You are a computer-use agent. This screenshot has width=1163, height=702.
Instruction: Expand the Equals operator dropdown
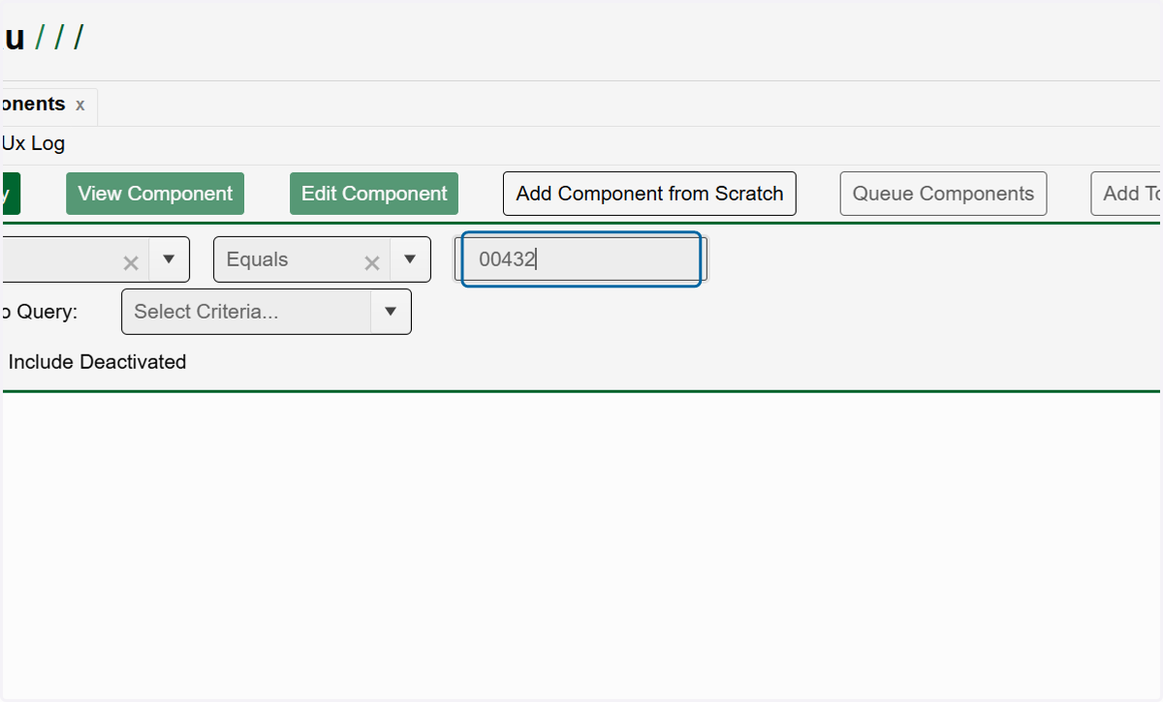coord(410,259)
